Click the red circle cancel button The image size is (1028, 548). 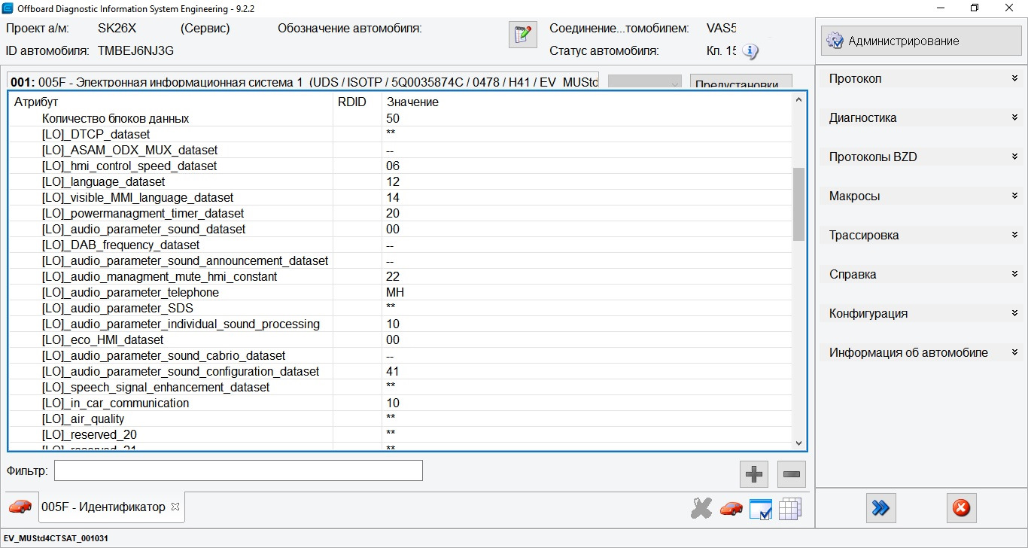click(961, 508)
